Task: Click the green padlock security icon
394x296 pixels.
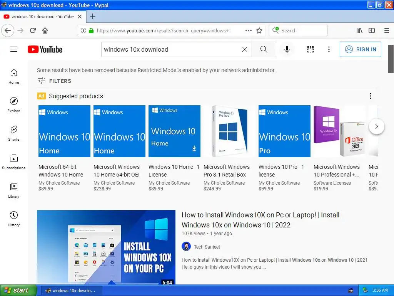Action: tap(91, 30)
